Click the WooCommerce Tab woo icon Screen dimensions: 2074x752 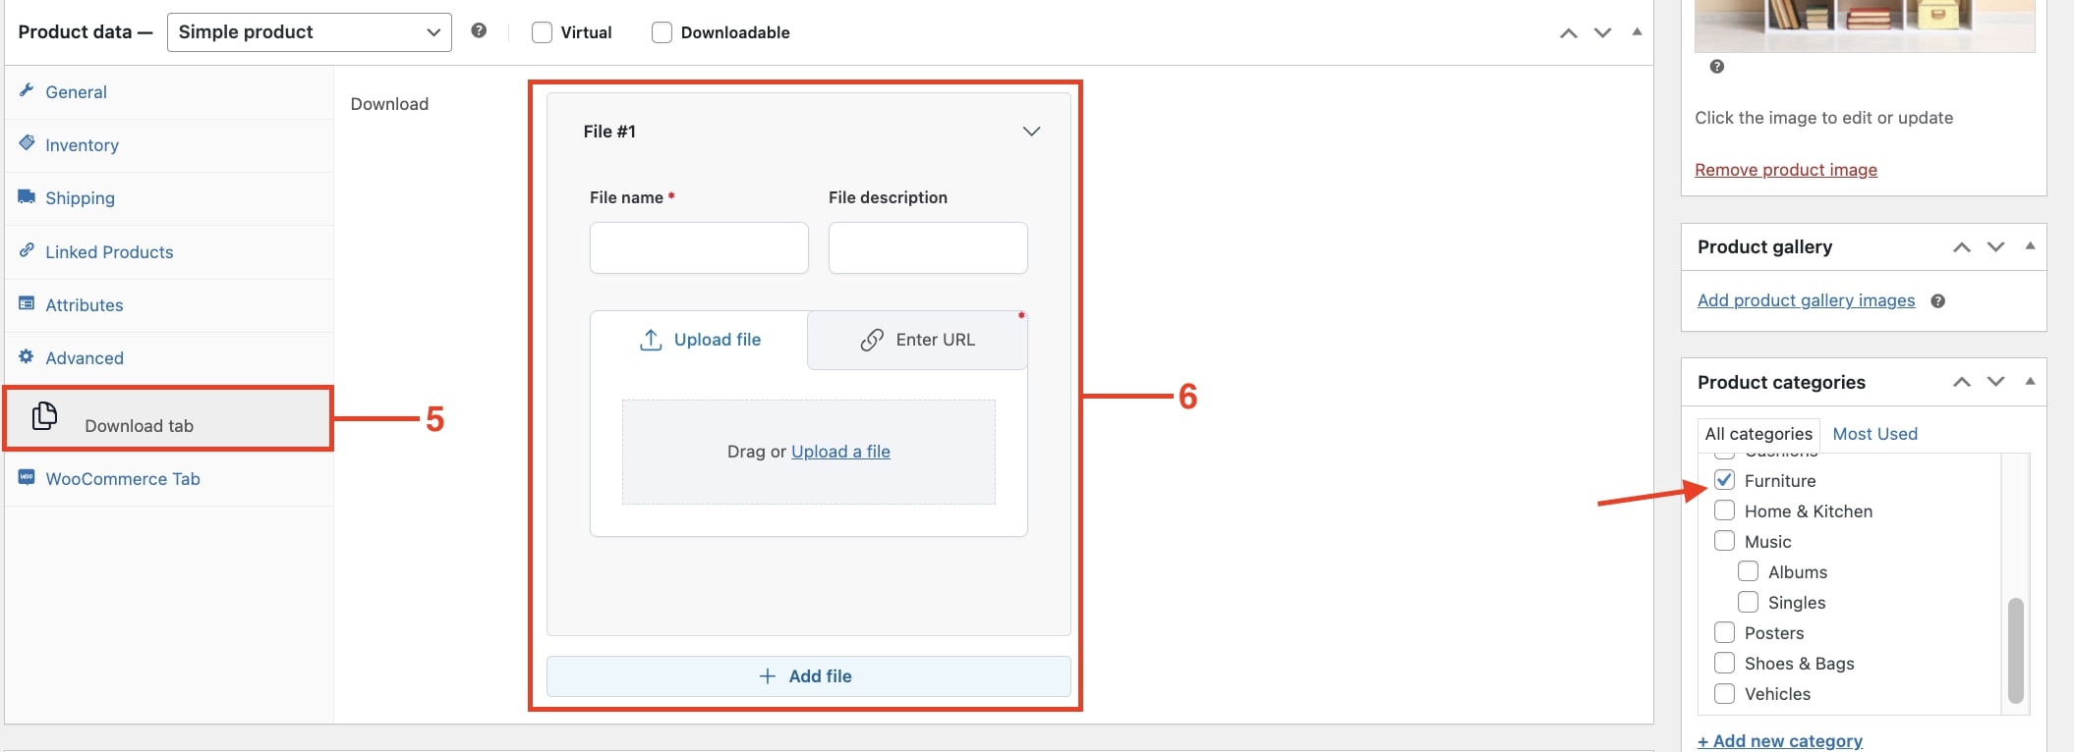[x=27, y=477]
